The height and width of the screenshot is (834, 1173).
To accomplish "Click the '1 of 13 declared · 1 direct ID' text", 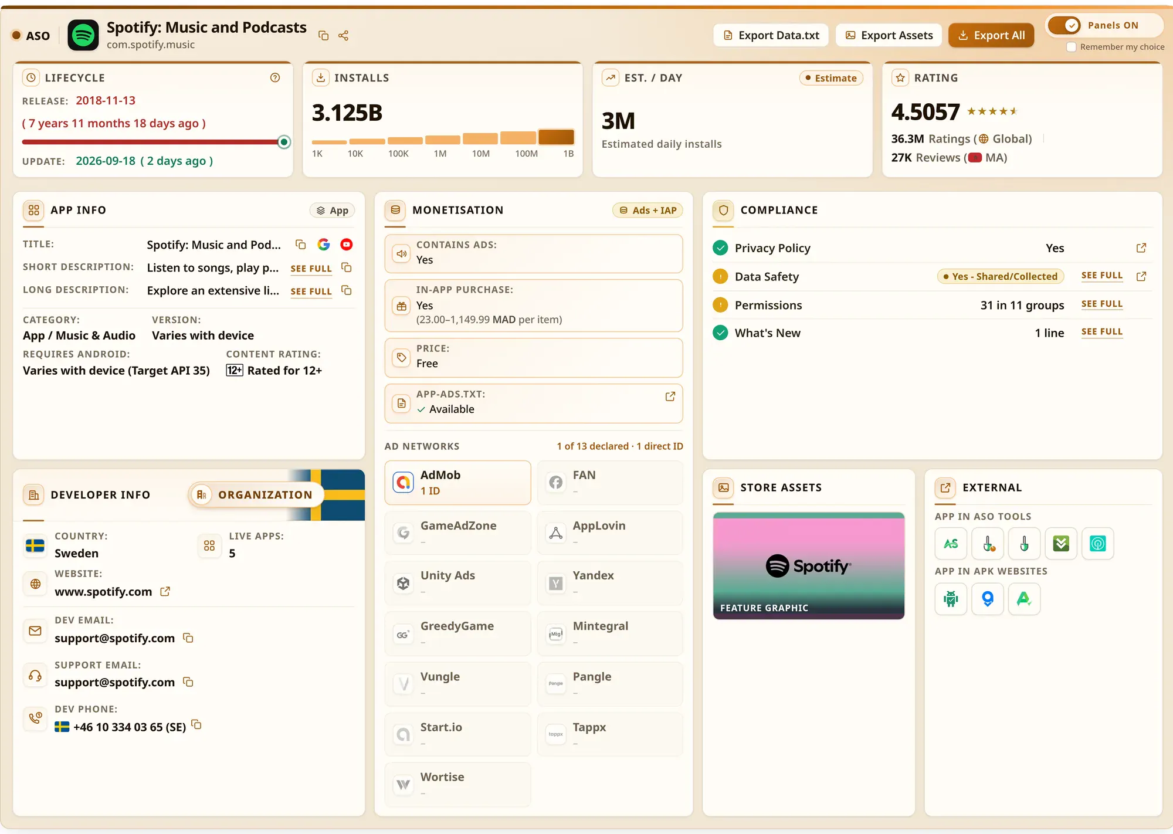I will point(620,446).
